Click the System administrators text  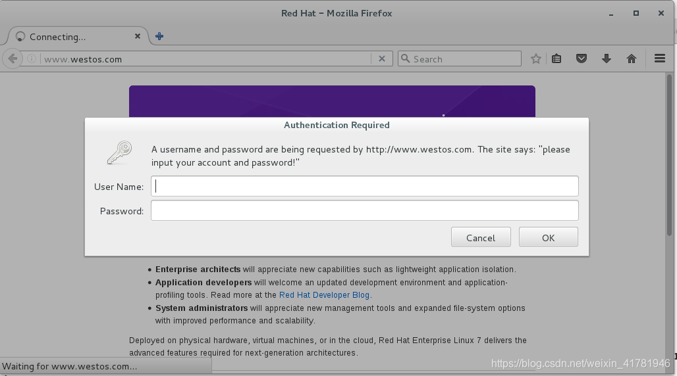[202, 308]
